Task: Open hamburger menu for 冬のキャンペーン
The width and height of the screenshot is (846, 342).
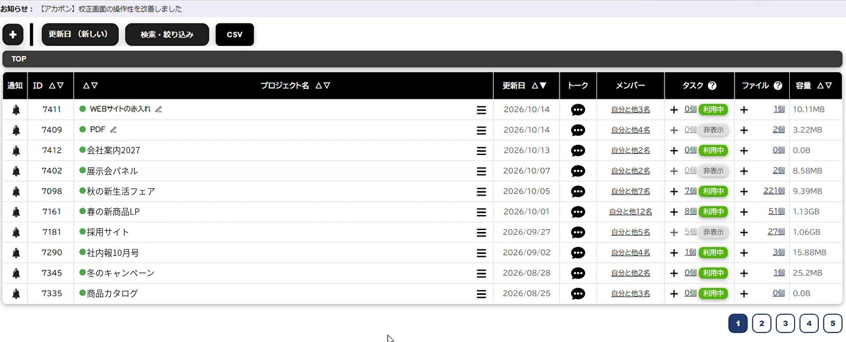Action: point(481,273)
